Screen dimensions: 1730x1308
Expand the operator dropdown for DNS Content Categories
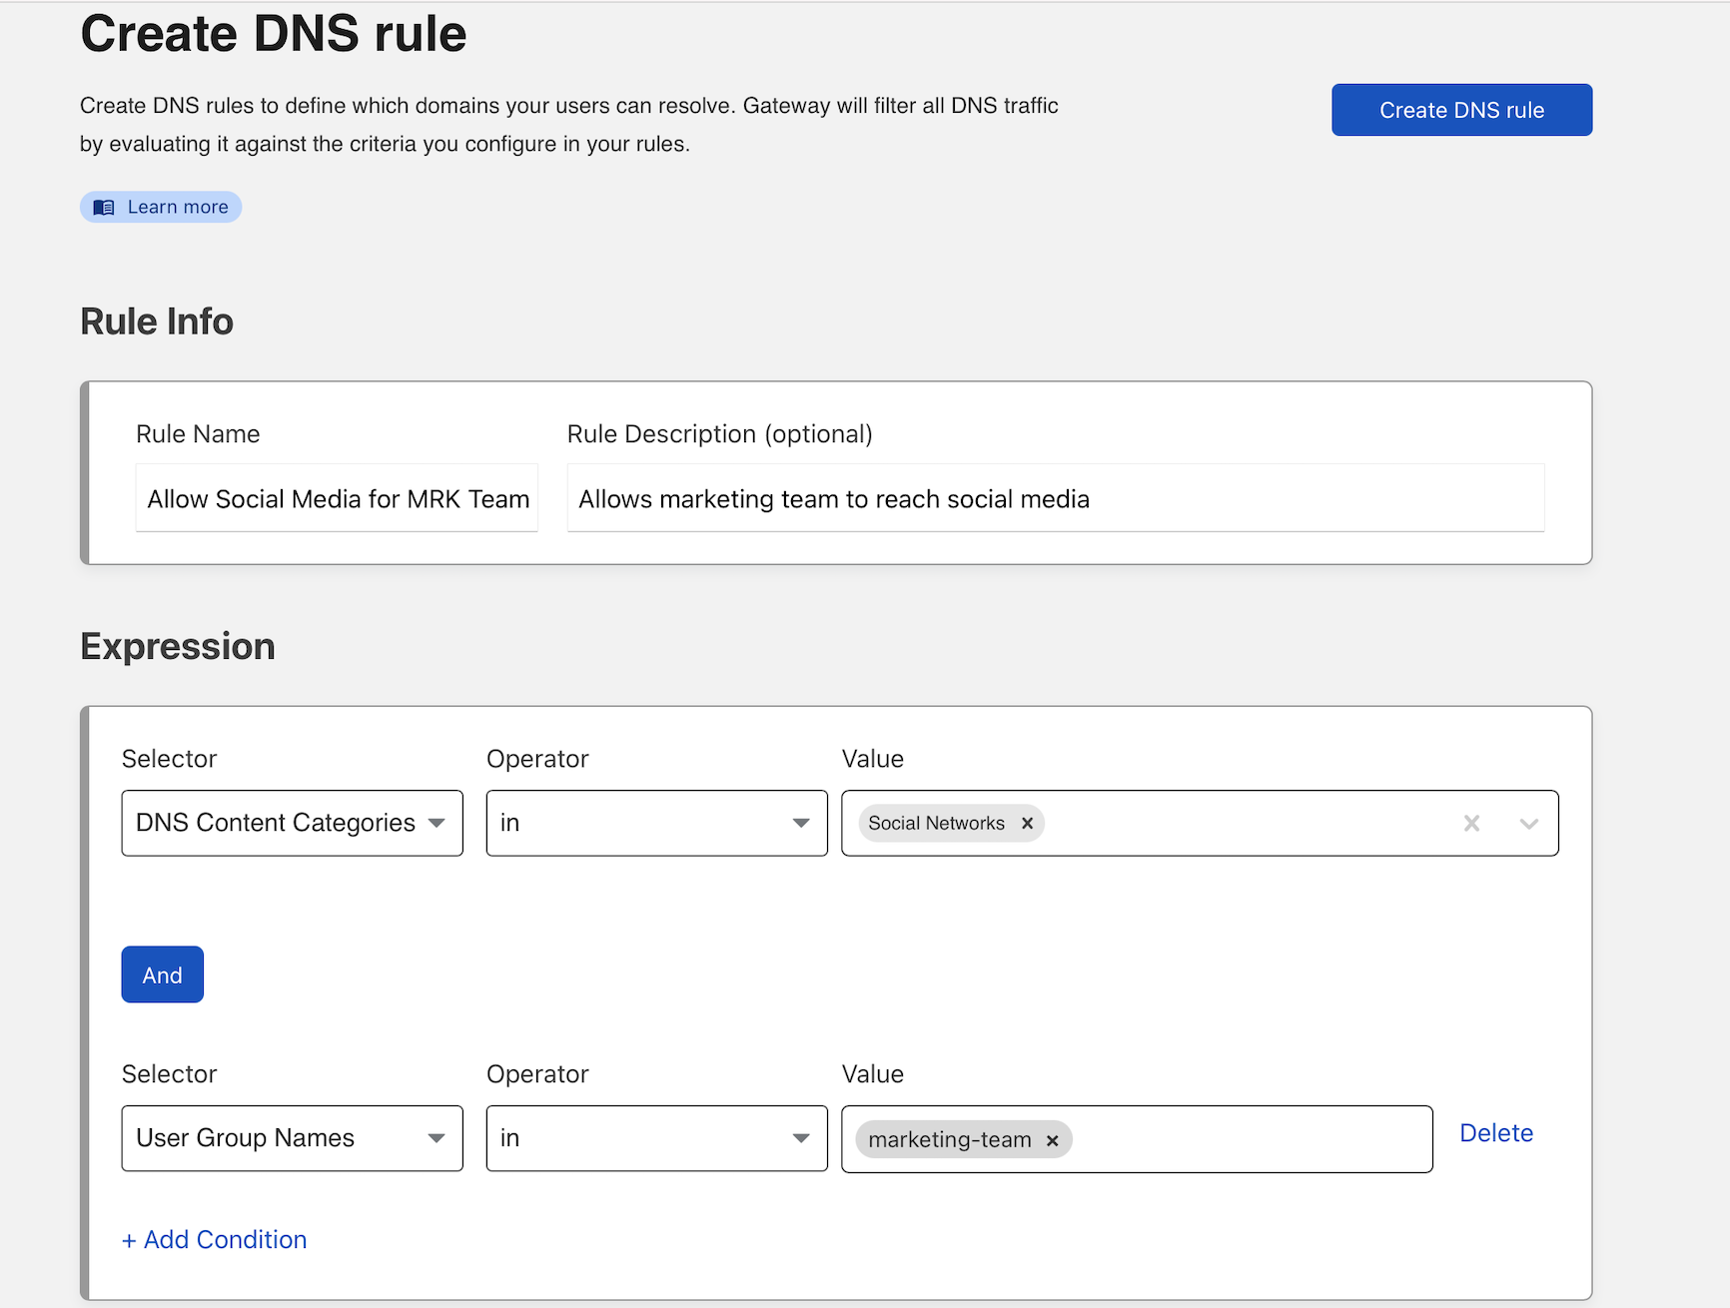[x=656, y=823]
